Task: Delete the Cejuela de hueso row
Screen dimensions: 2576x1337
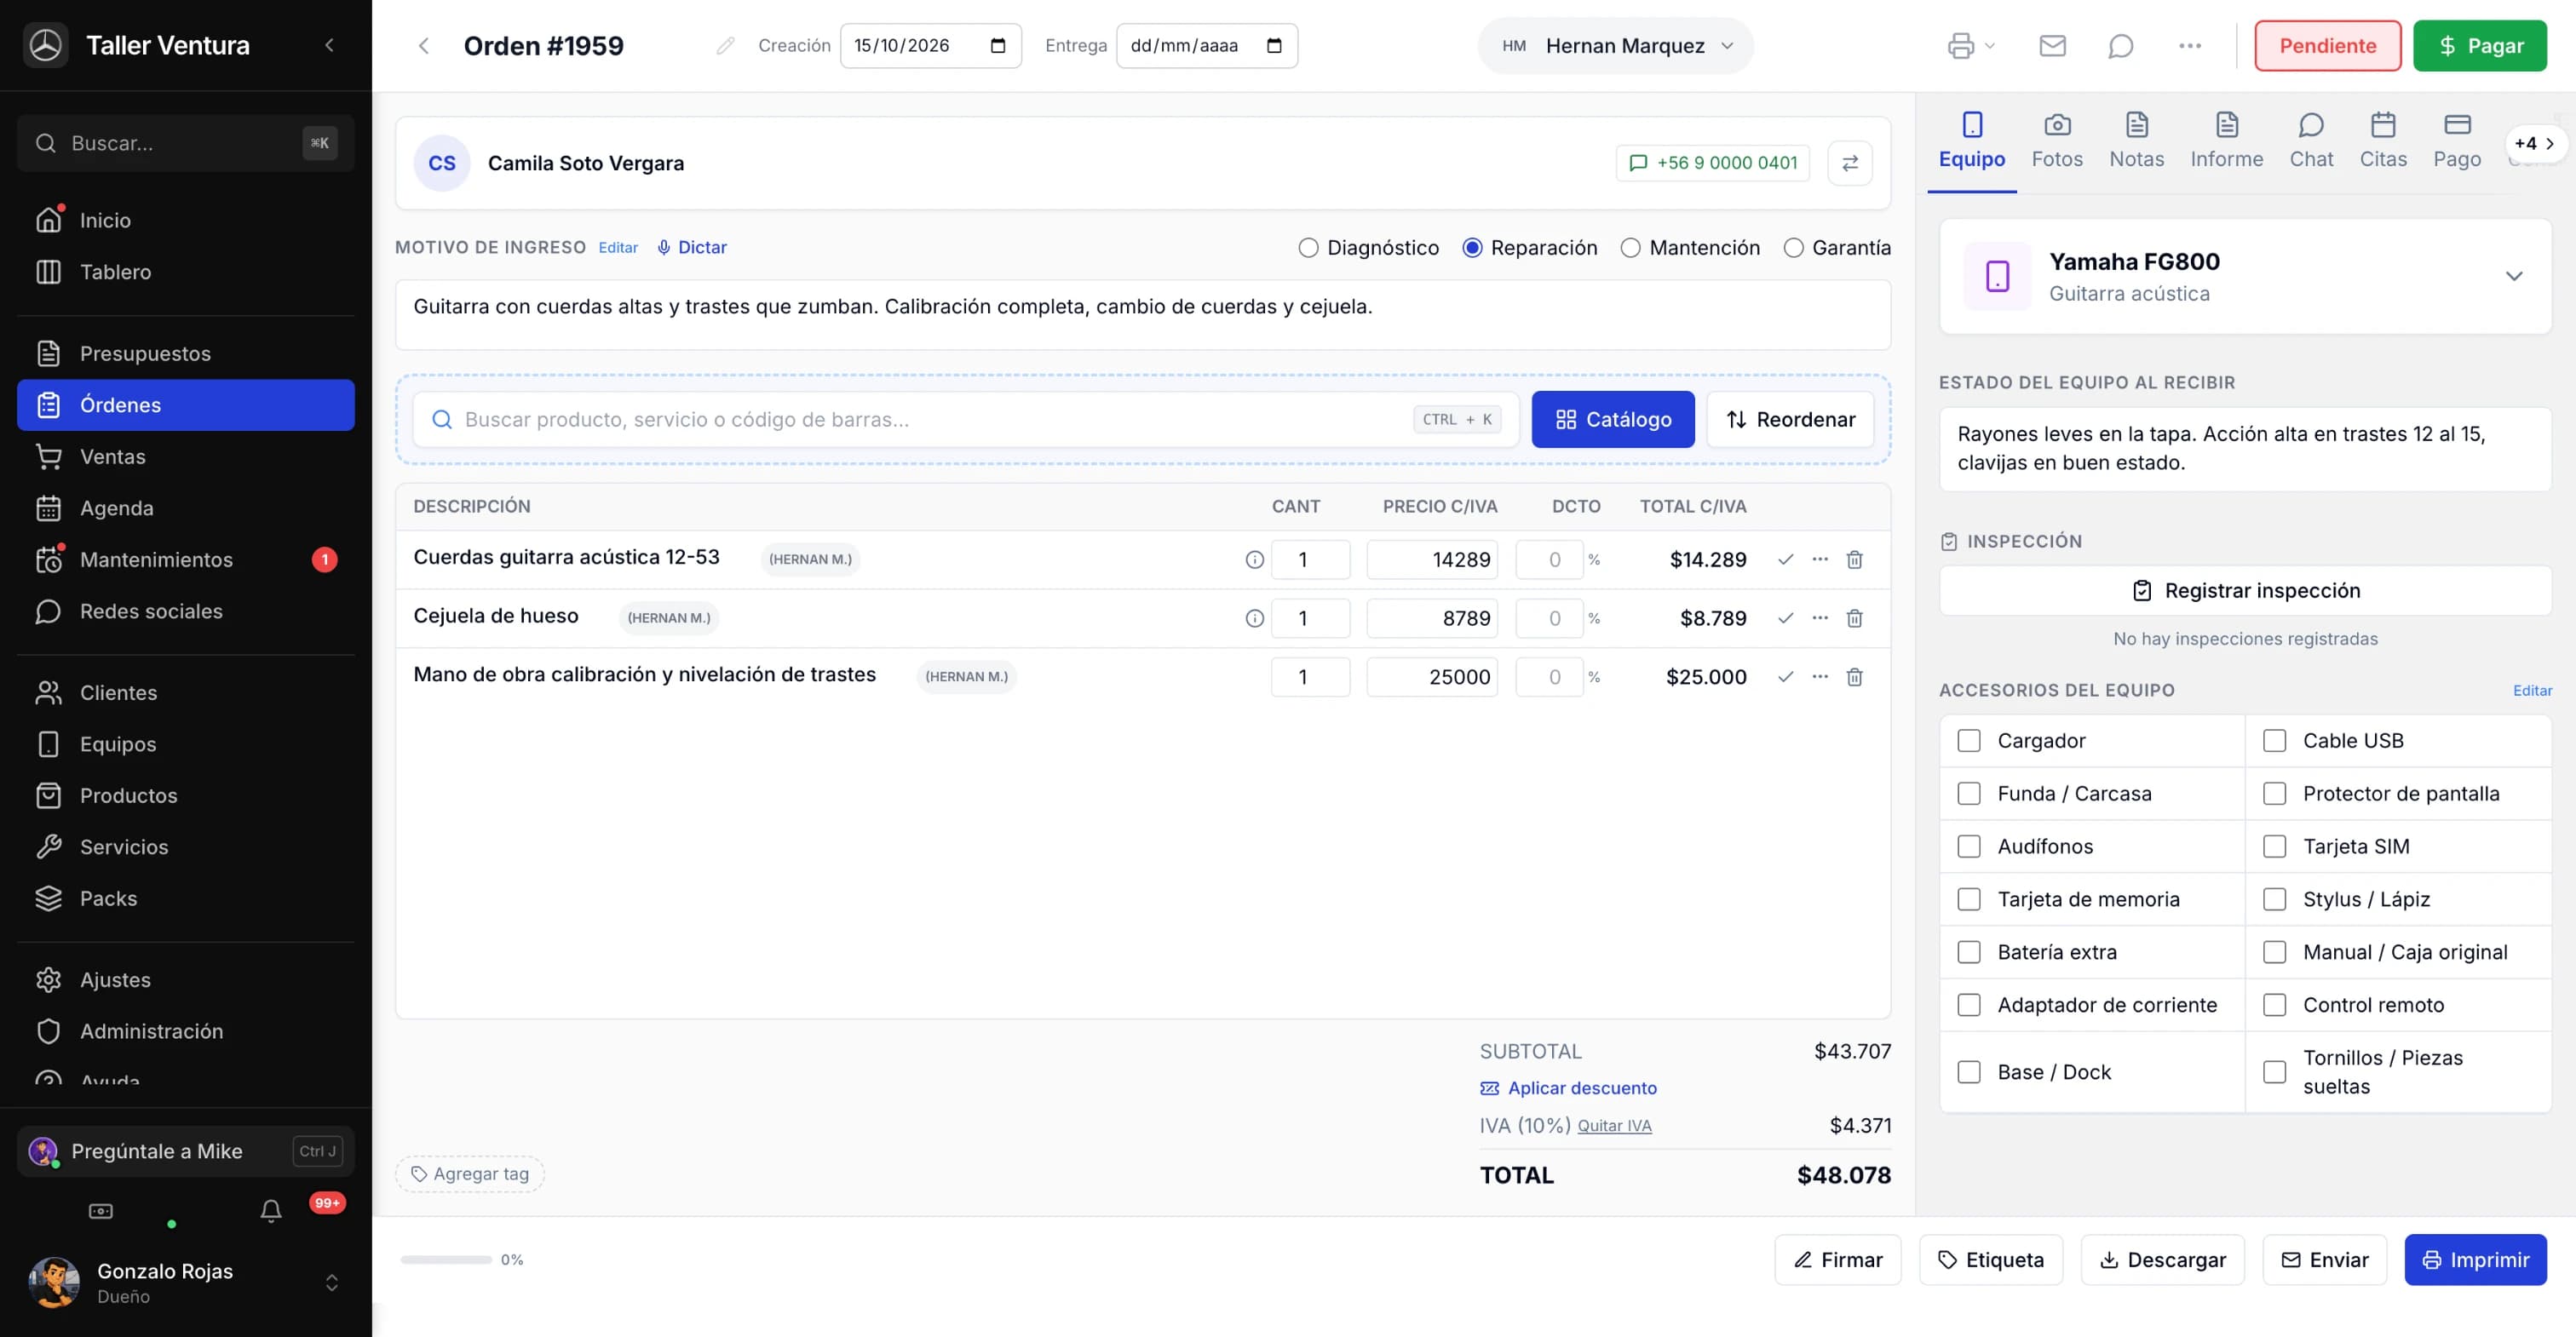Action: (1854, 618)
